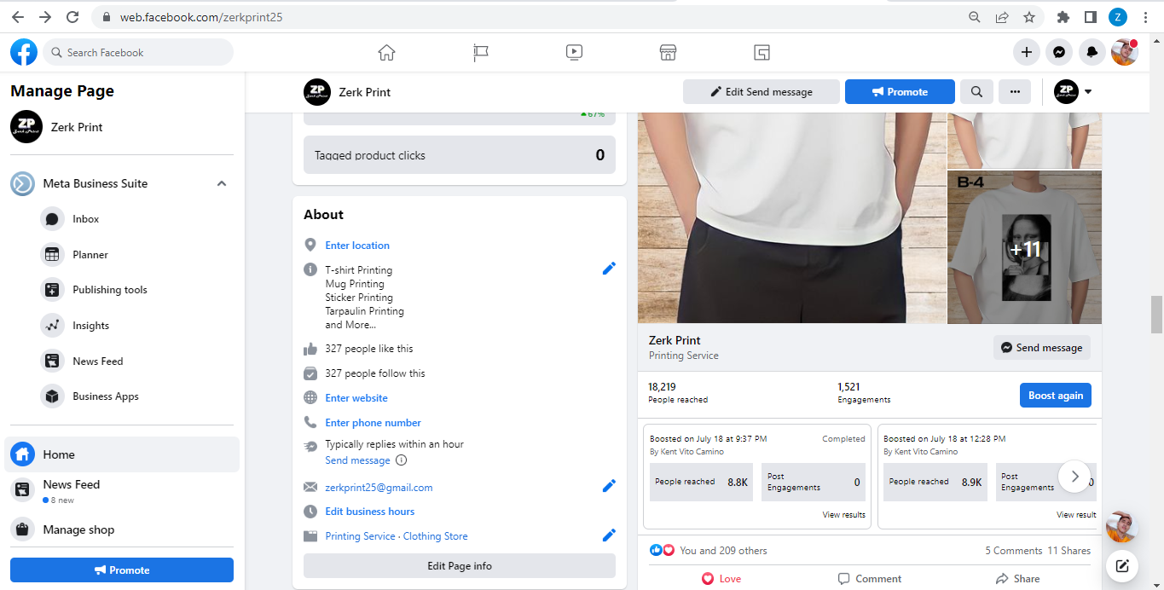1164x590 pixels.
Task: Open News Feed with 8 new items
Action: pos(122,490)
